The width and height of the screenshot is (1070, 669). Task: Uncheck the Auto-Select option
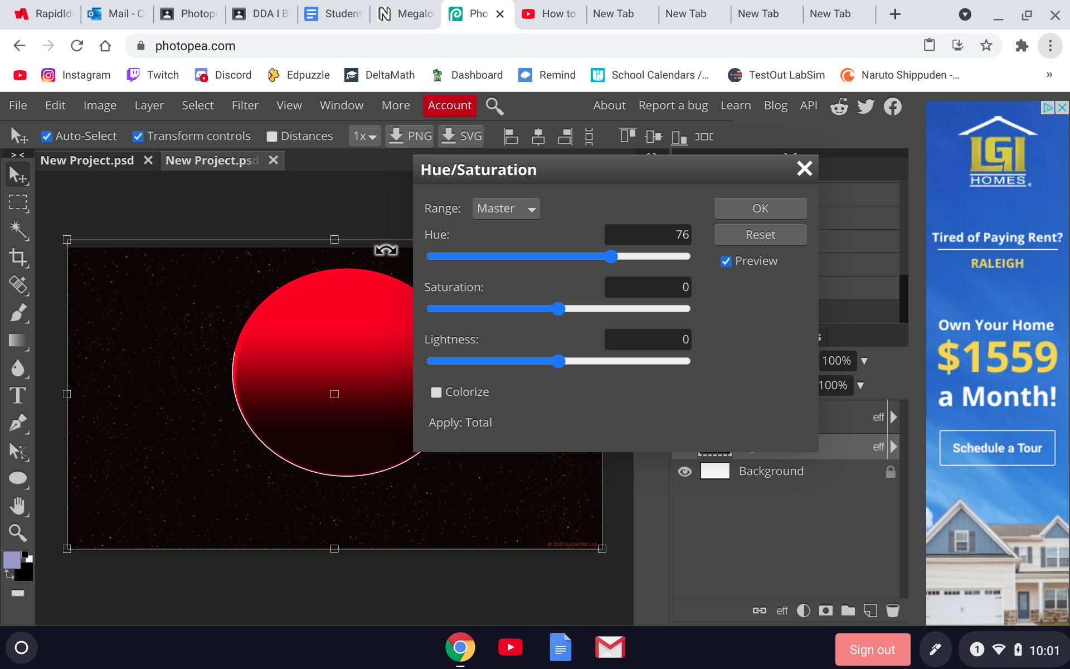(x=47, y=135)
